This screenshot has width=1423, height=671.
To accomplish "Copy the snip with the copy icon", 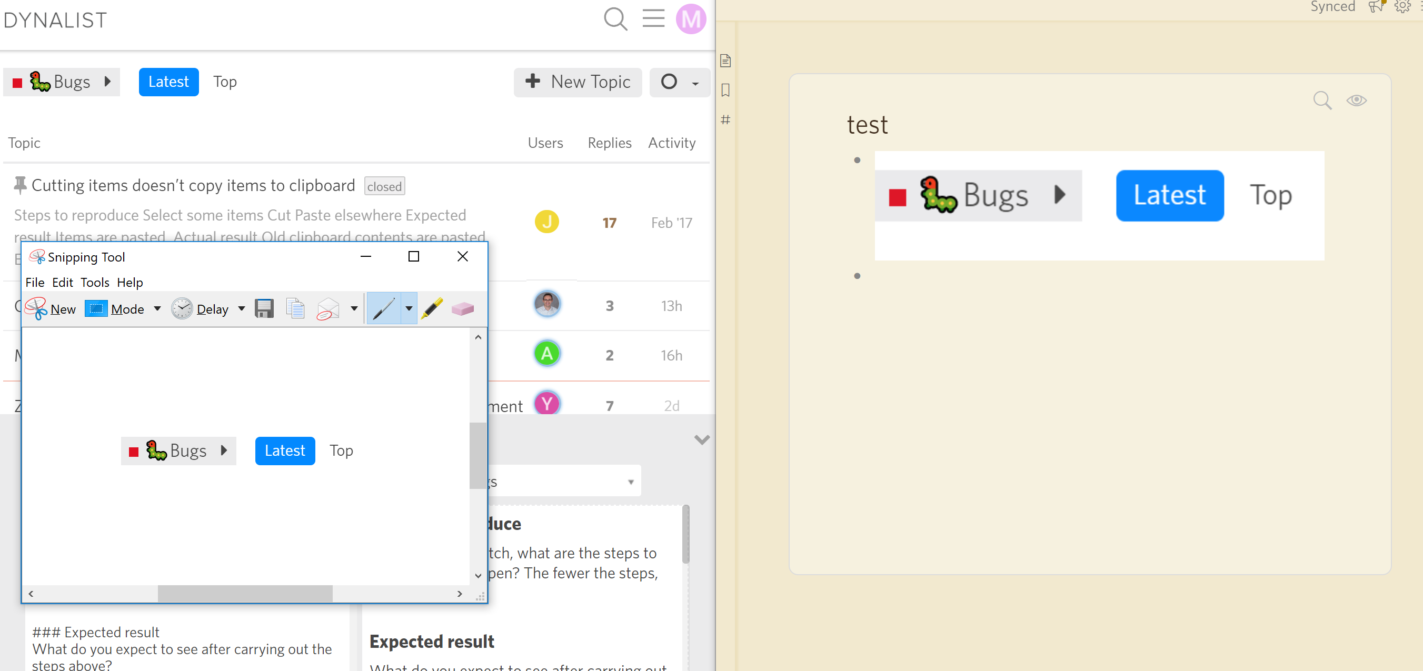I will coord(295,308).
